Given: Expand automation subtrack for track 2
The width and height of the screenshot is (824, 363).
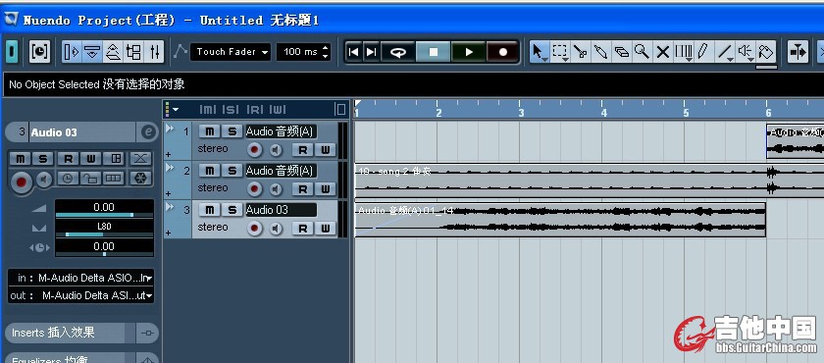Looking at the screenshot, I should click(x=169, y=194).
